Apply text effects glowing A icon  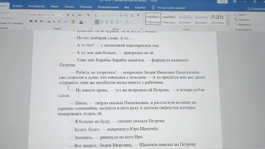66,22
